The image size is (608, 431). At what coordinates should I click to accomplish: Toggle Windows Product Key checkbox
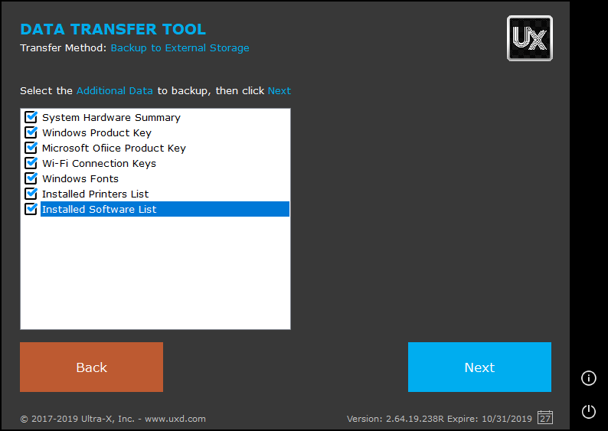pos(31,132)
